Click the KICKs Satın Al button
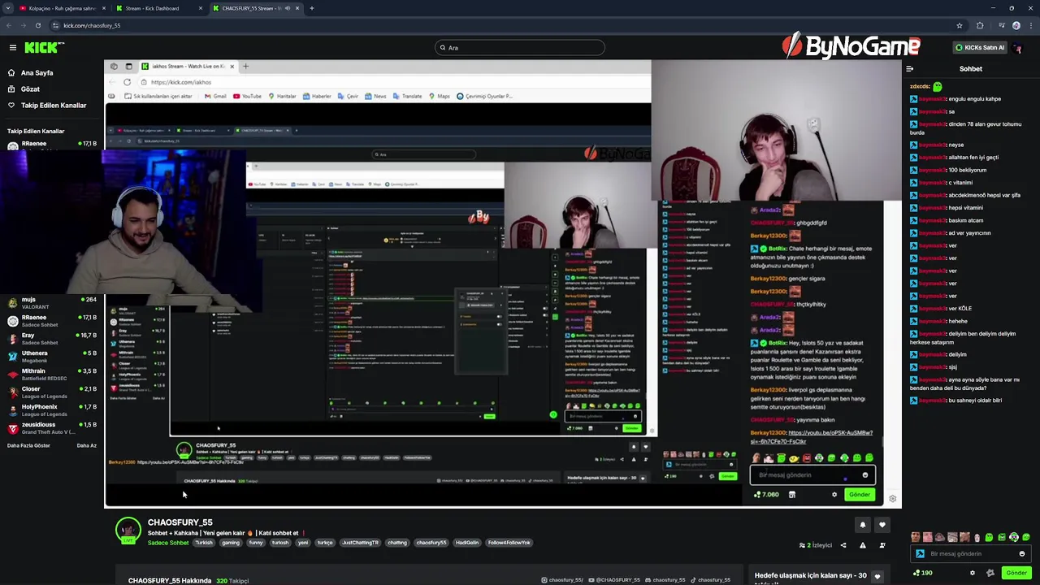 pyautogui.click(x=980, y=48)
